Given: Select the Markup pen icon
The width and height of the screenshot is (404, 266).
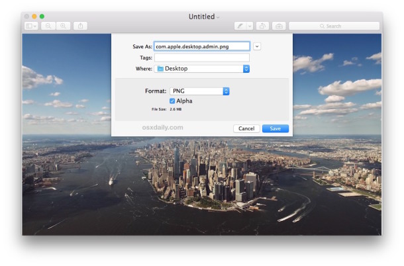Looking at the screenshot, I should click(240, 26).
